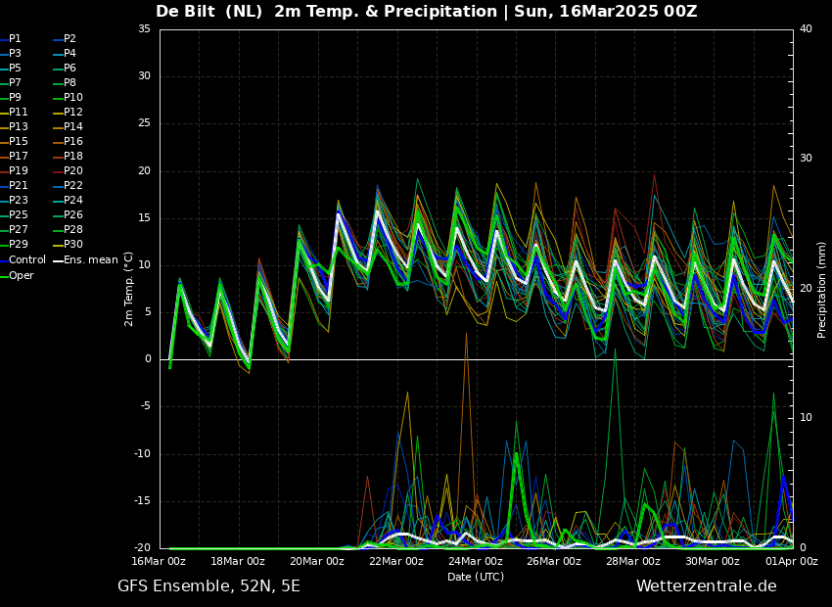This screenshot has width=832, height=607.
Task: Click the '24Mar 00z' date tick label
Action: [x=476, y=561]
